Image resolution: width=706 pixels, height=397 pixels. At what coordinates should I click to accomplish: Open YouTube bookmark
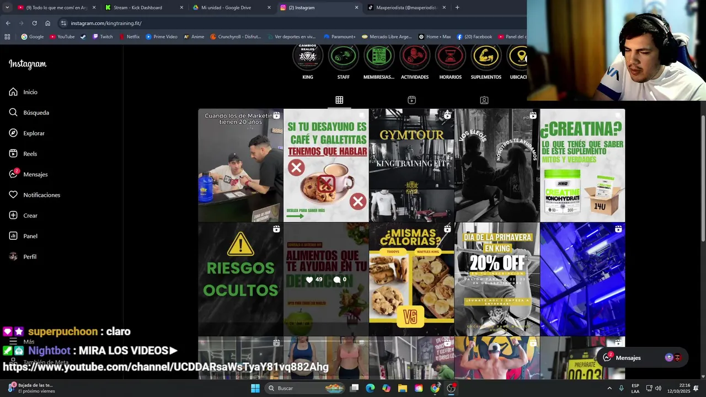[x=62, y=37]
